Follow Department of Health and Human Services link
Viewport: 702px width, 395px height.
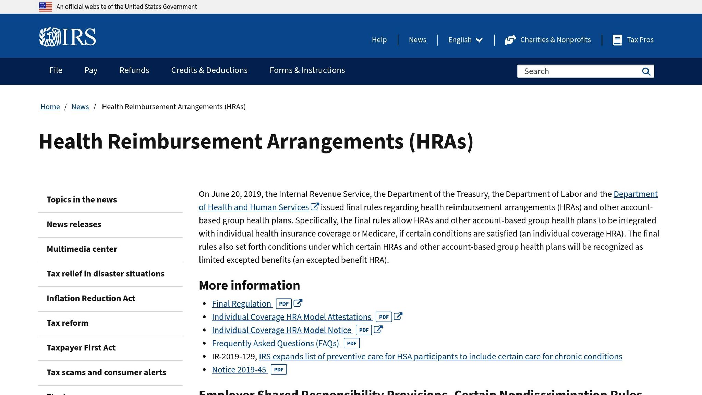click(x=254, y=207)
